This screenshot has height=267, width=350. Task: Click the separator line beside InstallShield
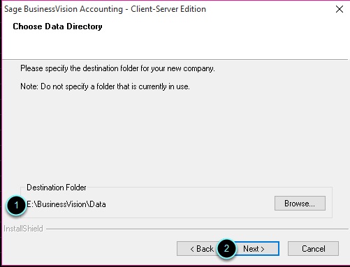(198, 229)
